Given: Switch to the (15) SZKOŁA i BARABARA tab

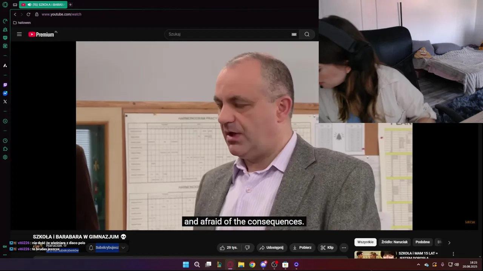Looking at the screenshot, I should click(43, 5).
